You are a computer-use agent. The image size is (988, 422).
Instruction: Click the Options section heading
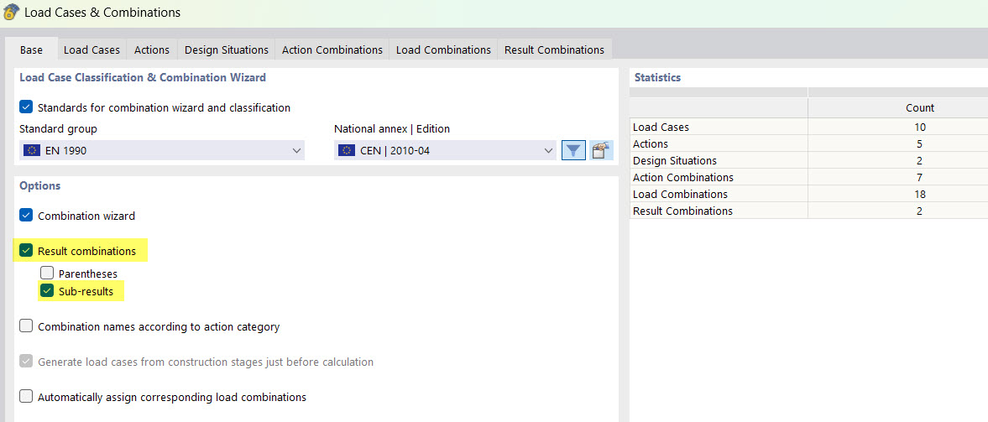click(39, 185)
